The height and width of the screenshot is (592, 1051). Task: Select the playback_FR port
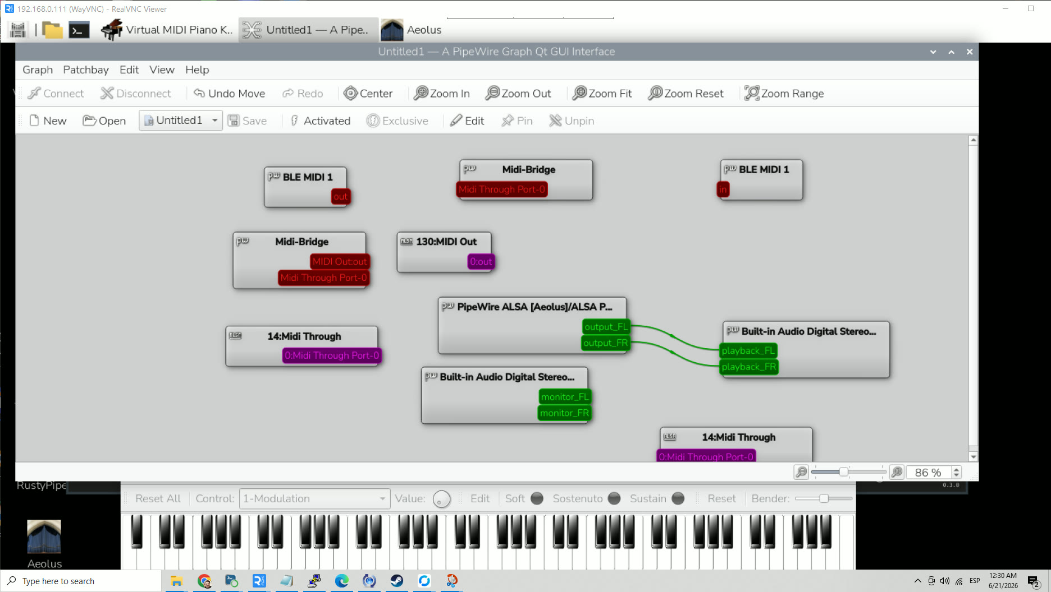(749, 367)
